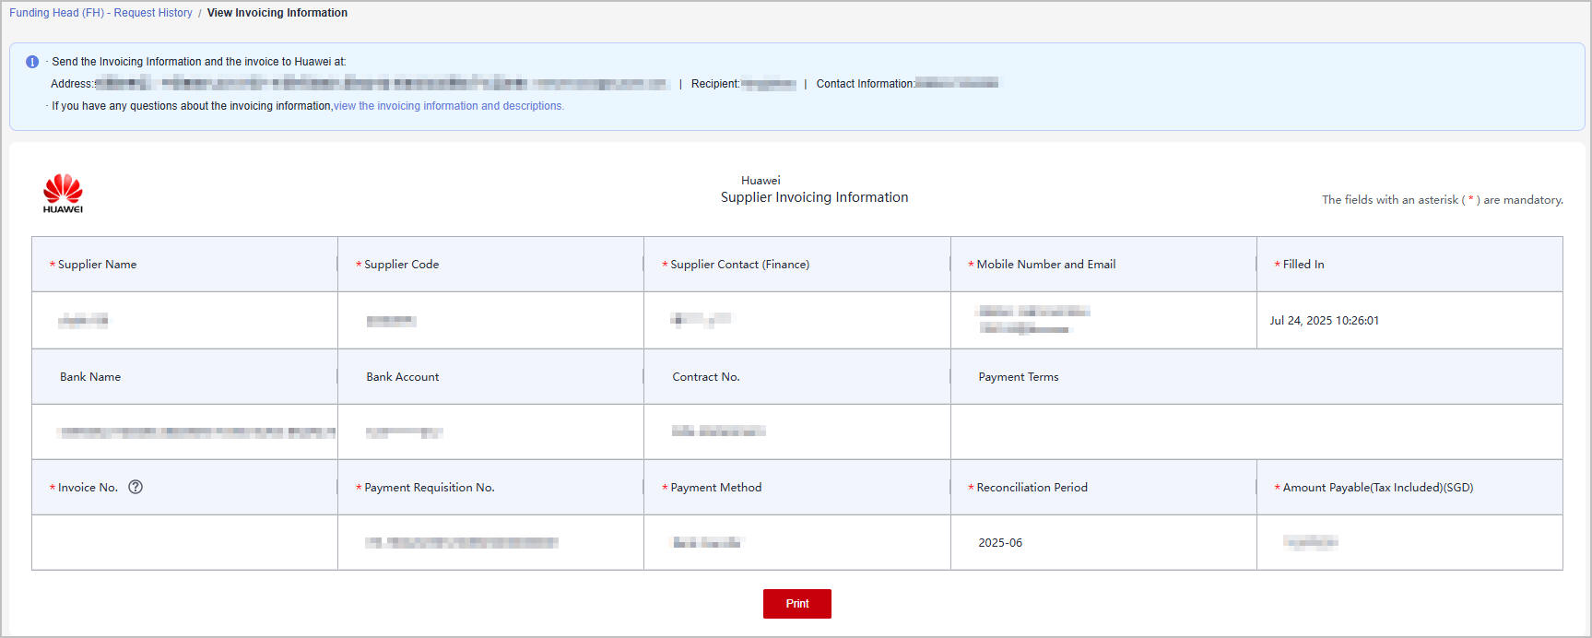1592x638 pixels.
Task: Click the Bank Account header cell
Action: tap(402, 377)
